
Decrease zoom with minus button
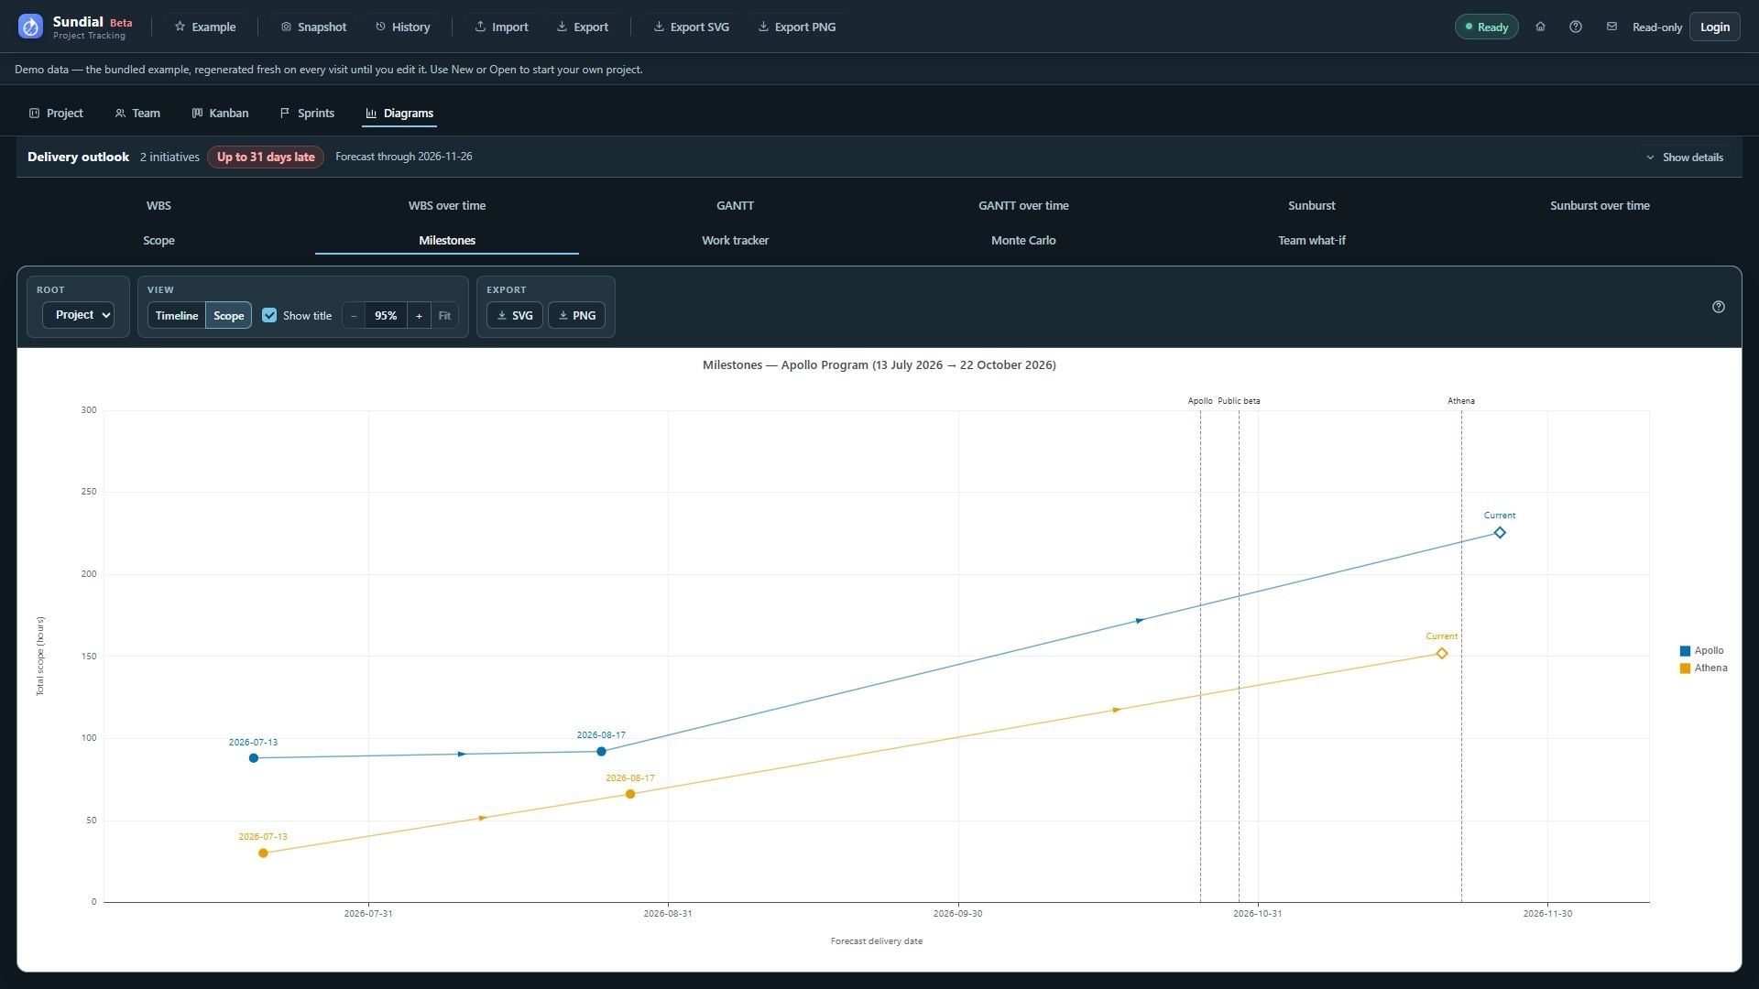pyautogui.click(x=354, y=315)
